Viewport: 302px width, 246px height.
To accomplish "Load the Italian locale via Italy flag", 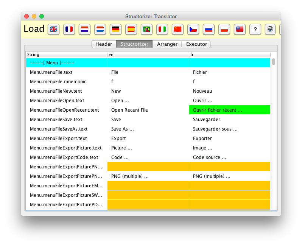I will tap(162, 29).
